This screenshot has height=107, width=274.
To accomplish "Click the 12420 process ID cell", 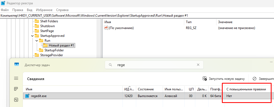I will click(128, 96).
